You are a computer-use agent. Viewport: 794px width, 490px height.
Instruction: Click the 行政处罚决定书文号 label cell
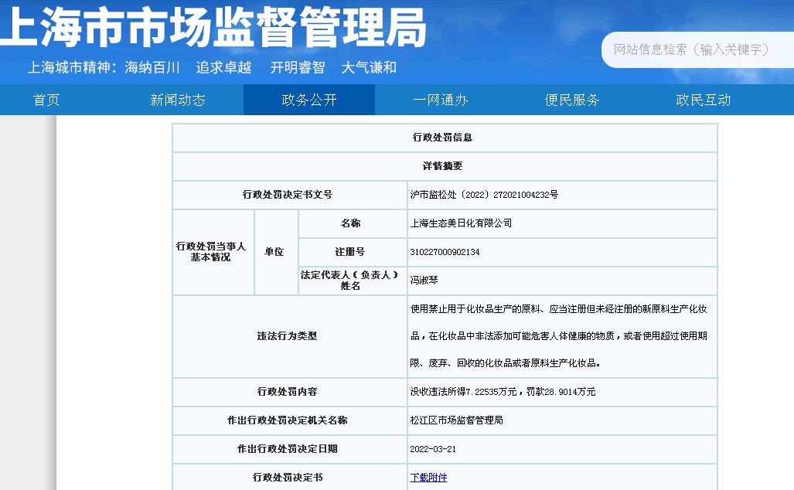tap(290, 195)
